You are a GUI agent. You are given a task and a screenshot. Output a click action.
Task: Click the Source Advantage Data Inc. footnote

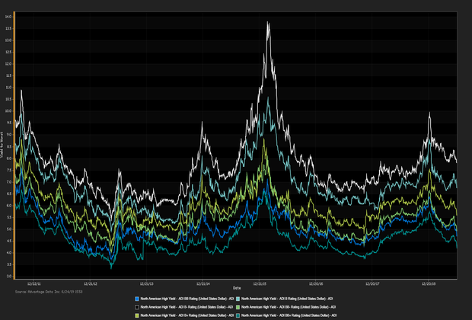pyautogui.click(x=49, y=292)
